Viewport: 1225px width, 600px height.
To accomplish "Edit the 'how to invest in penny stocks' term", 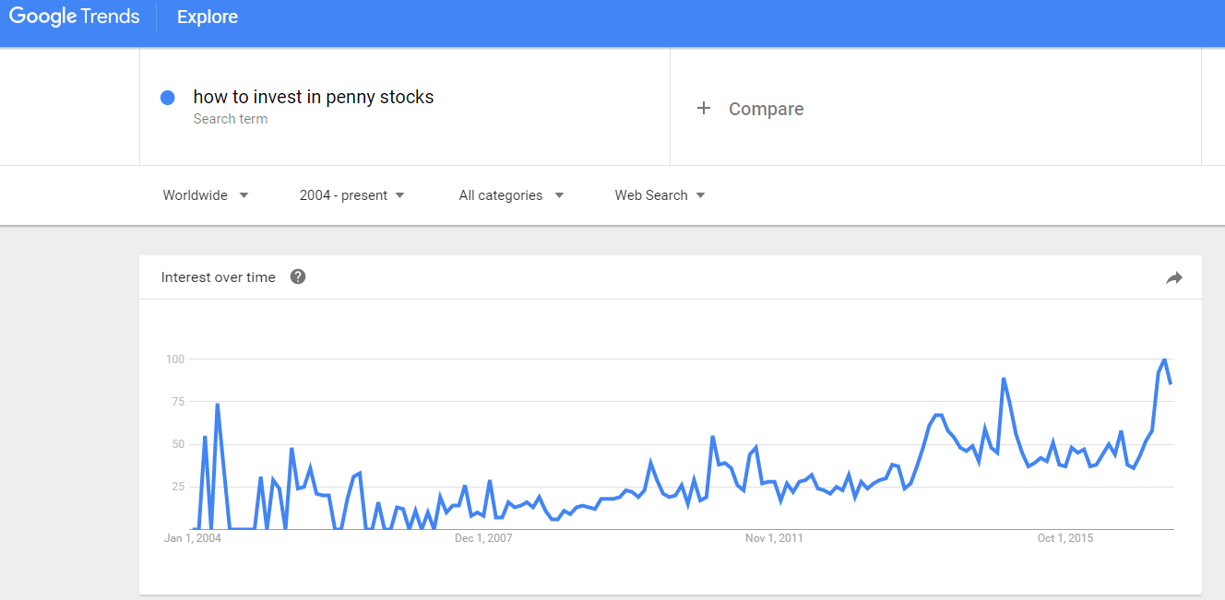I will point(313,97).
